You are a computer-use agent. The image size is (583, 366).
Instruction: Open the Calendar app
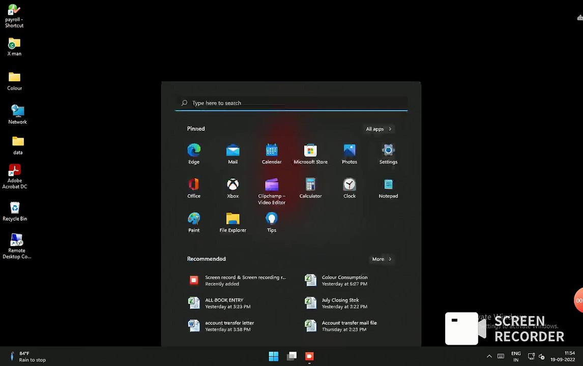272,154
